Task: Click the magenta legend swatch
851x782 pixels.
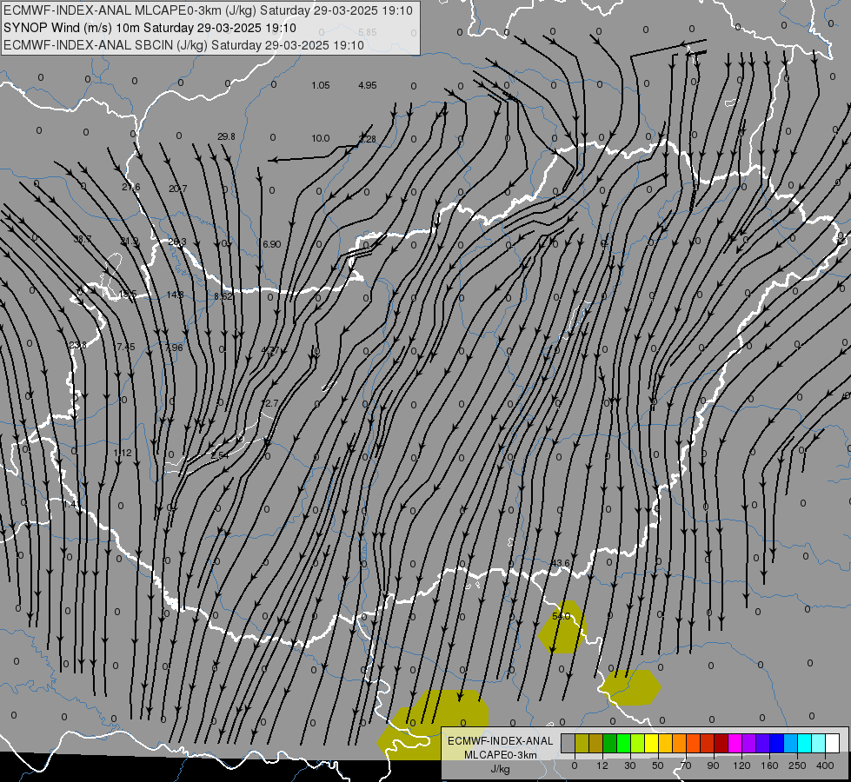Action: coord(735,743)
